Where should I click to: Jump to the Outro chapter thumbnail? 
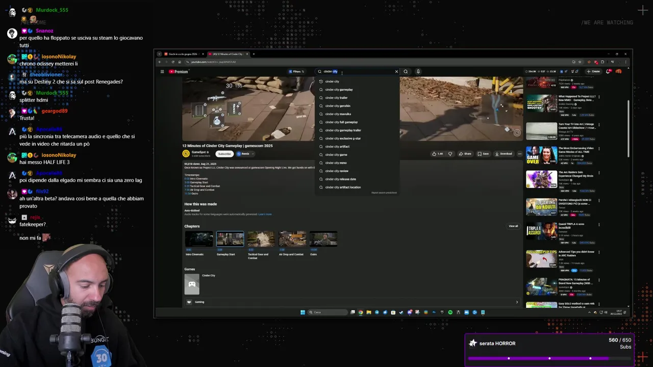(x=323, y=239)
